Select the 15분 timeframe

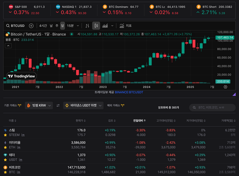pyautogui.click(x=70, y=26)
